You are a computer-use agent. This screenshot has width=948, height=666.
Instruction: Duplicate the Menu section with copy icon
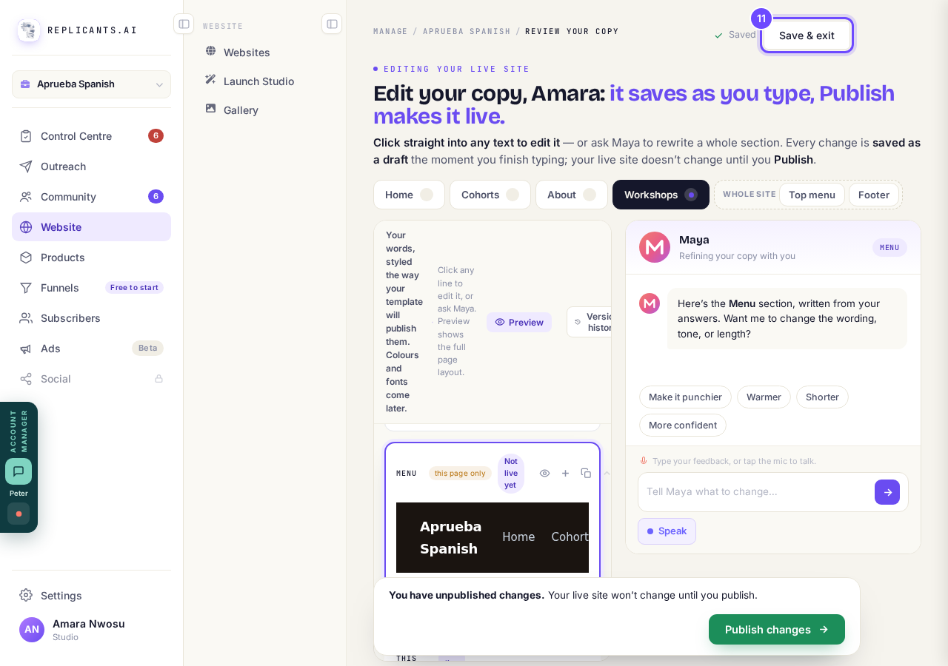click(586, 474)
